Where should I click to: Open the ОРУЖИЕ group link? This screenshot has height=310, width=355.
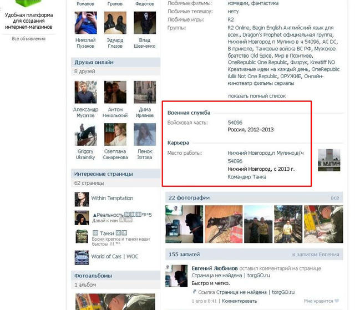coord(291,77)
